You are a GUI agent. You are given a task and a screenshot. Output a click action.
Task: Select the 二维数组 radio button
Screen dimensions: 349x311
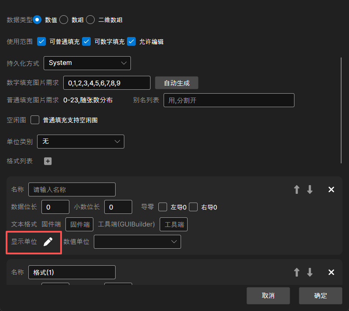click(x=90, y=20)
